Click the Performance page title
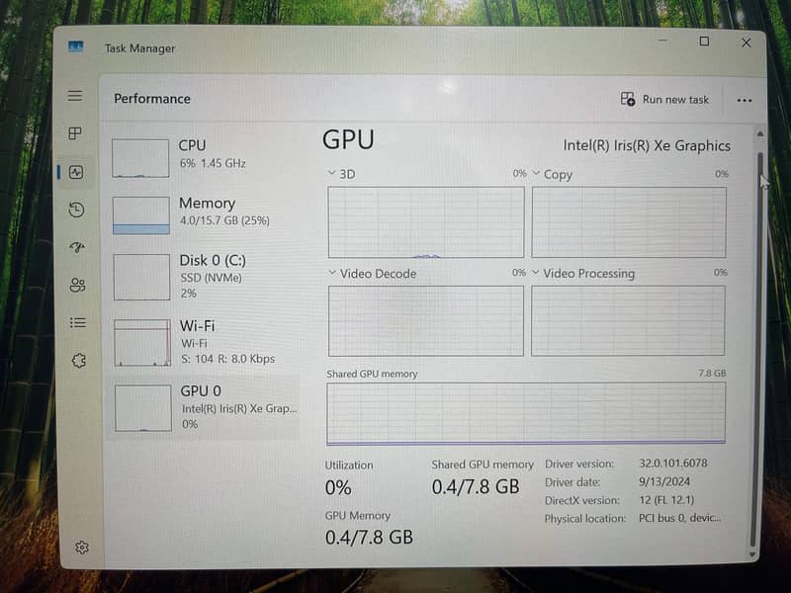 point(152,98)
